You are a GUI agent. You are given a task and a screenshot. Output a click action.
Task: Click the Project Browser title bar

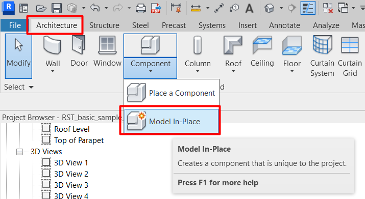[x=62, y=118]
